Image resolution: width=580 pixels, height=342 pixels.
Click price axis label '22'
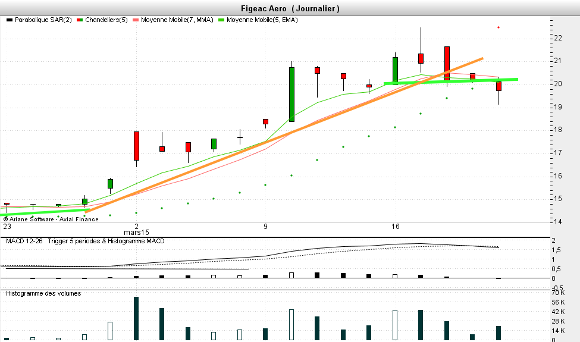pyautogui.click(x=558, y=38)
